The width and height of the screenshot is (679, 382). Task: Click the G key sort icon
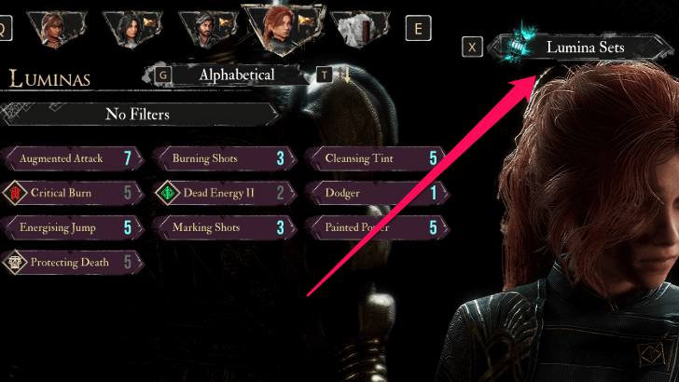[x=163, y=75]
